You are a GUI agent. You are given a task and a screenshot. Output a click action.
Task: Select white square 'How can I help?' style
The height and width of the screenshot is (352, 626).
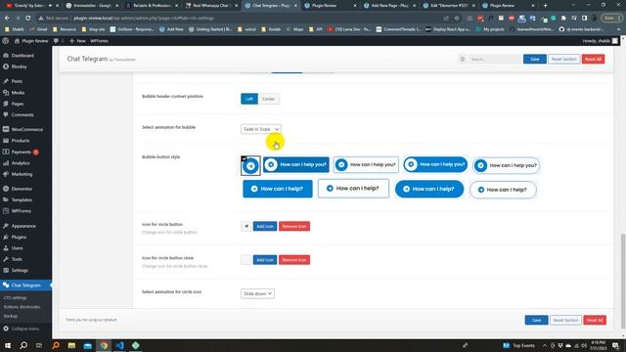[353, 189]
